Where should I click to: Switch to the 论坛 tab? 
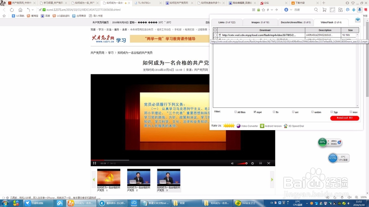pos(273,3)
